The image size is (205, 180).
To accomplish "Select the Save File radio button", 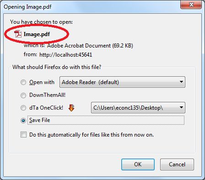I will (23, 121).
